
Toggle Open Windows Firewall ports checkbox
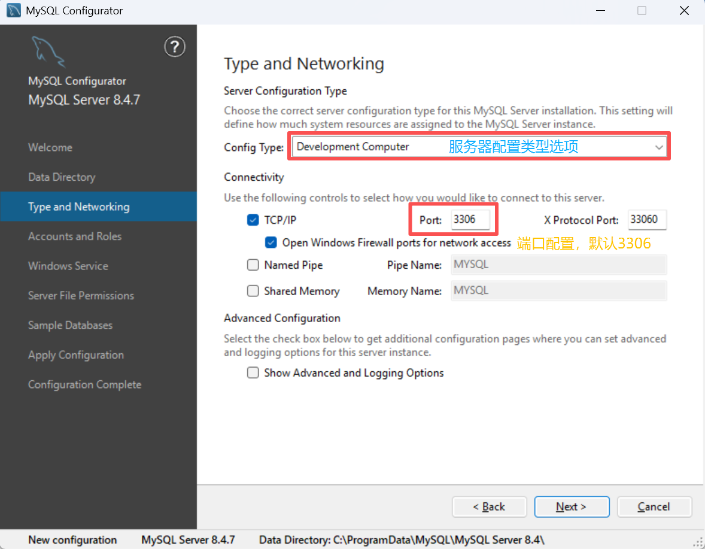pos(271,242)
